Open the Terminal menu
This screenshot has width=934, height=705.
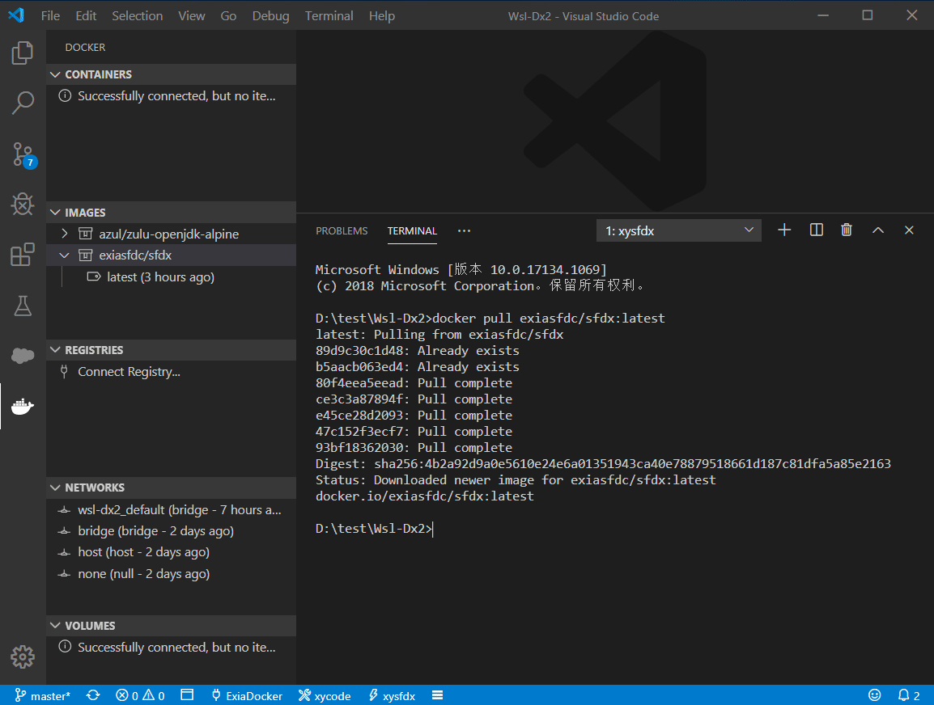(x=329, y=15)
